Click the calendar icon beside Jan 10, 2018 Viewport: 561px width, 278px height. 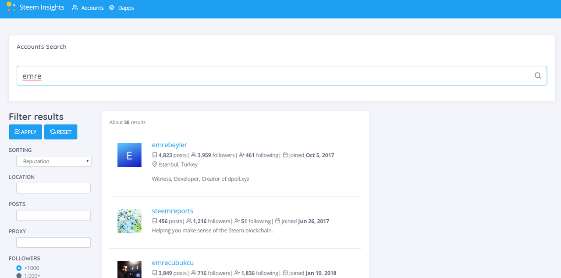click(x=285, y=273)
